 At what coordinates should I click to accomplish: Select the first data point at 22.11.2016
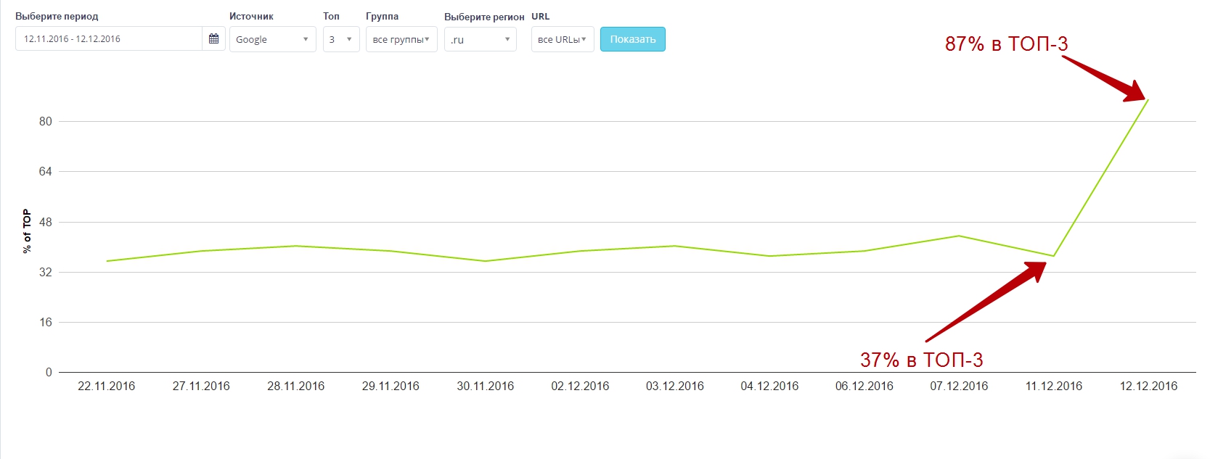coord(107,261)
